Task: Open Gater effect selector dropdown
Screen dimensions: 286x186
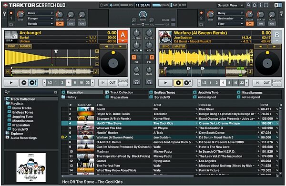Action: coord(41,13)
